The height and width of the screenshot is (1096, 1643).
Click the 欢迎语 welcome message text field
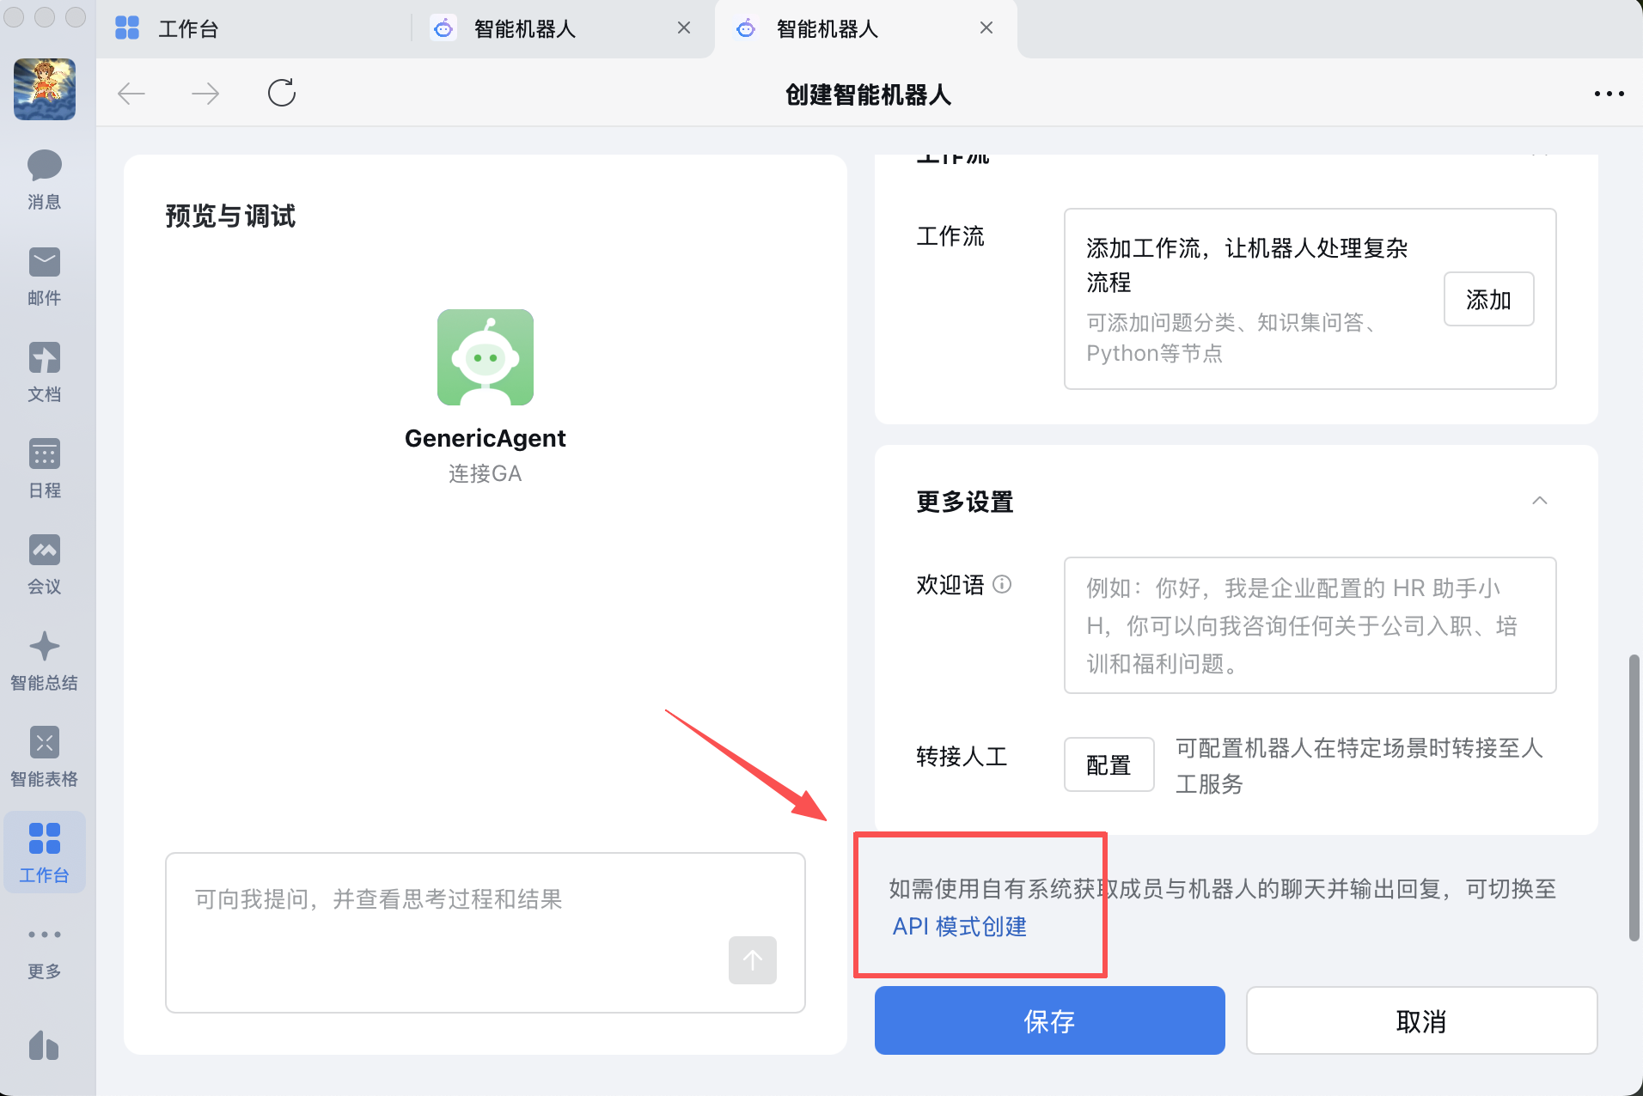coord(1310,625)
